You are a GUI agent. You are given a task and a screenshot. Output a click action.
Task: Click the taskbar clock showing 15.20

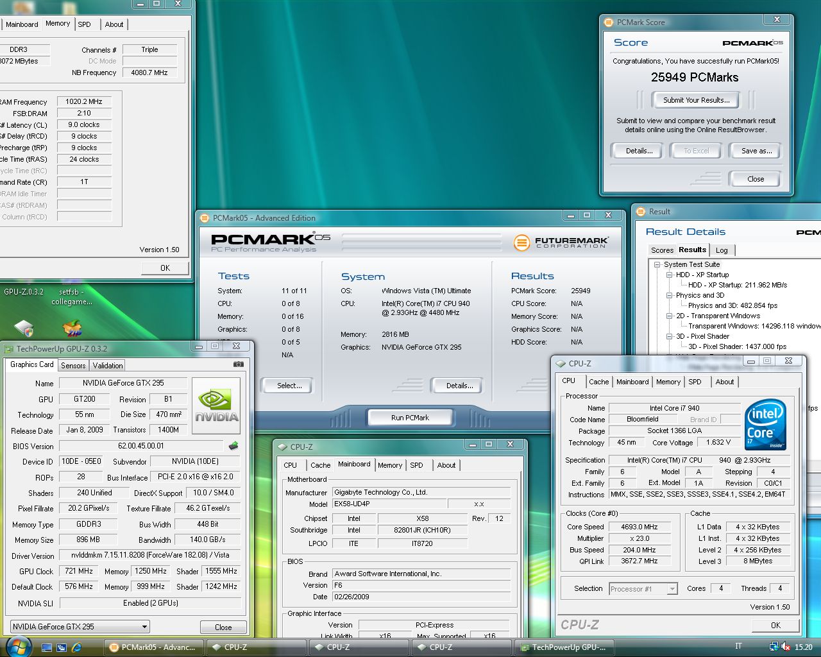(x=803, y=647)
